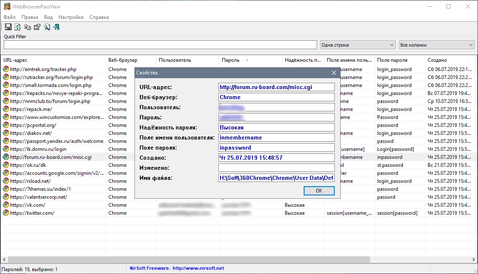
Task: Click the horizontal scrollbar left arrow
Action: (x=4, y=259)
